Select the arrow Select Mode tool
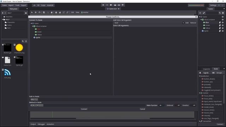226x127 pixels. coord(32,12)
